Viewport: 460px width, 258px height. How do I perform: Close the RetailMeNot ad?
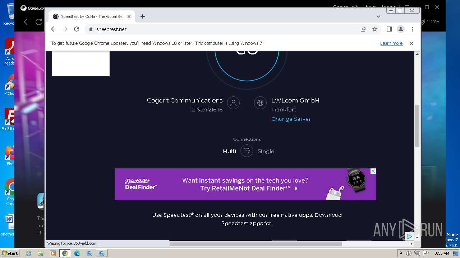(x=373, y=171)
